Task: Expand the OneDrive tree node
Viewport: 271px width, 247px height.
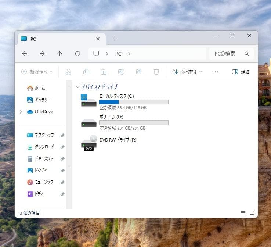Action: click(x=21, y=112)
